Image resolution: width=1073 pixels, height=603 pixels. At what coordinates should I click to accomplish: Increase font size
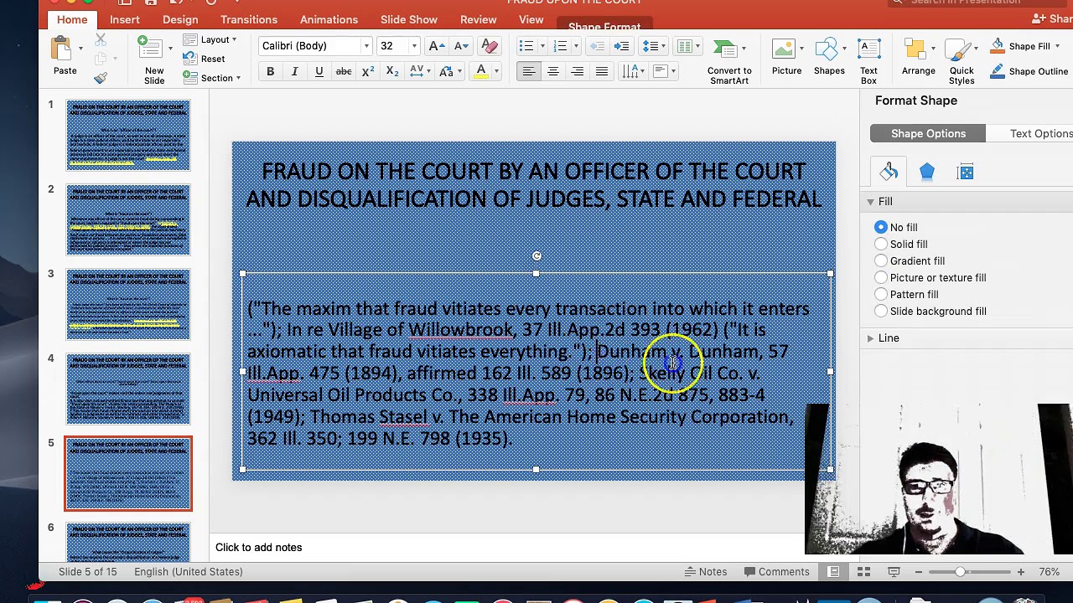pos(436,46)
